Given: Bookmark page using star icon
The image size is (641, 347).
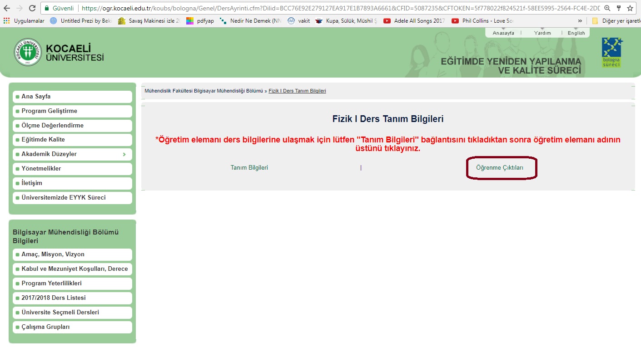Looking at the screenshot, I should 630,8.
